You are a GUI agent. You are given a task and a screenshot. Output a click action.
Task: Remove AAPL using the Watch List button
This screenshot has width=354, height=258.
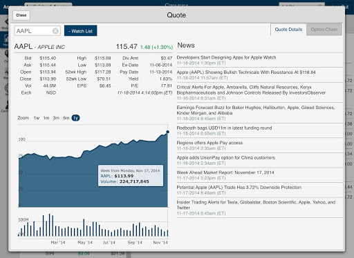click(81, 31)
